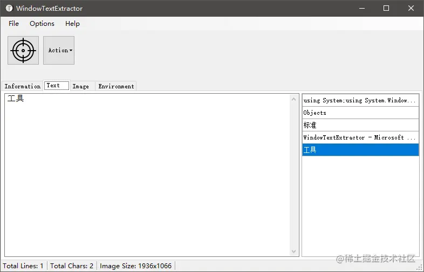Open the File menu
The height and width of the screenshot is (272, 424).
click(x=13, y=24)
